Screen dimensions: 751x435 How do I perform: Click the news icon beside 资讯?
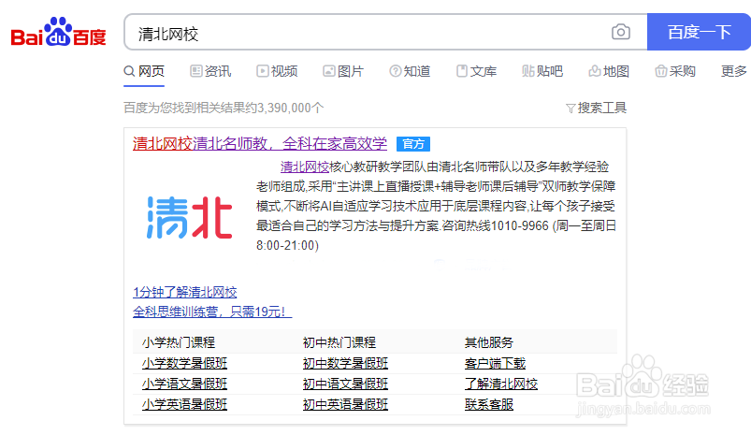click(x=195, y=71)
